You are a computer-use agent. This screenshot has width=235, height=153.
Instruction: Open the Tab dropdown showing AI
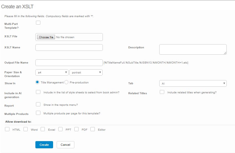click(193, 83)
